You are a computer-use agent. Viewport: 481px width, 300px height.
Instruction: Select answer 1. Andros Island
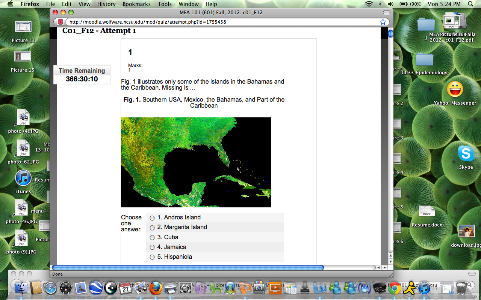coord(152,217)
